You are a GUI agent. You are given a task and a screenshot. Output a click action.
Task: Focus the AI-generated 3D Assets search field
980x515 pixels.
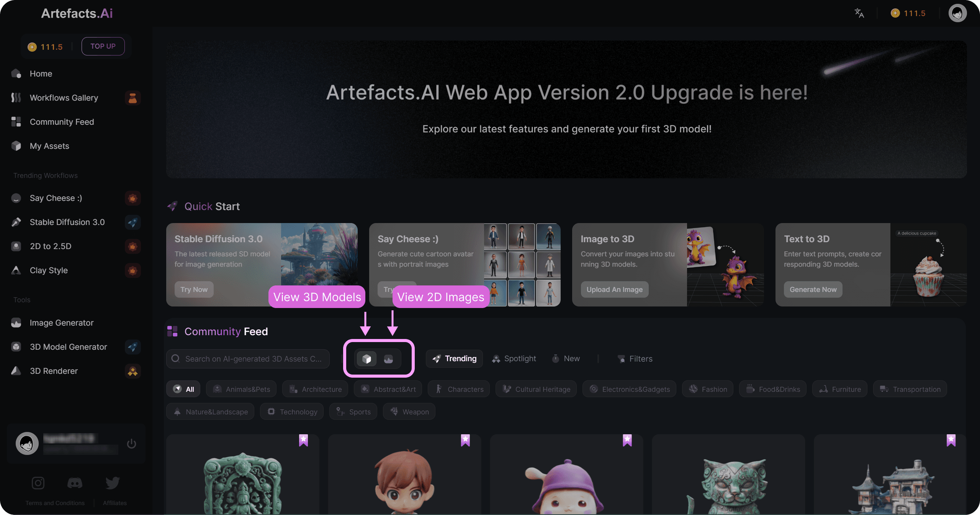pos(248,359)
